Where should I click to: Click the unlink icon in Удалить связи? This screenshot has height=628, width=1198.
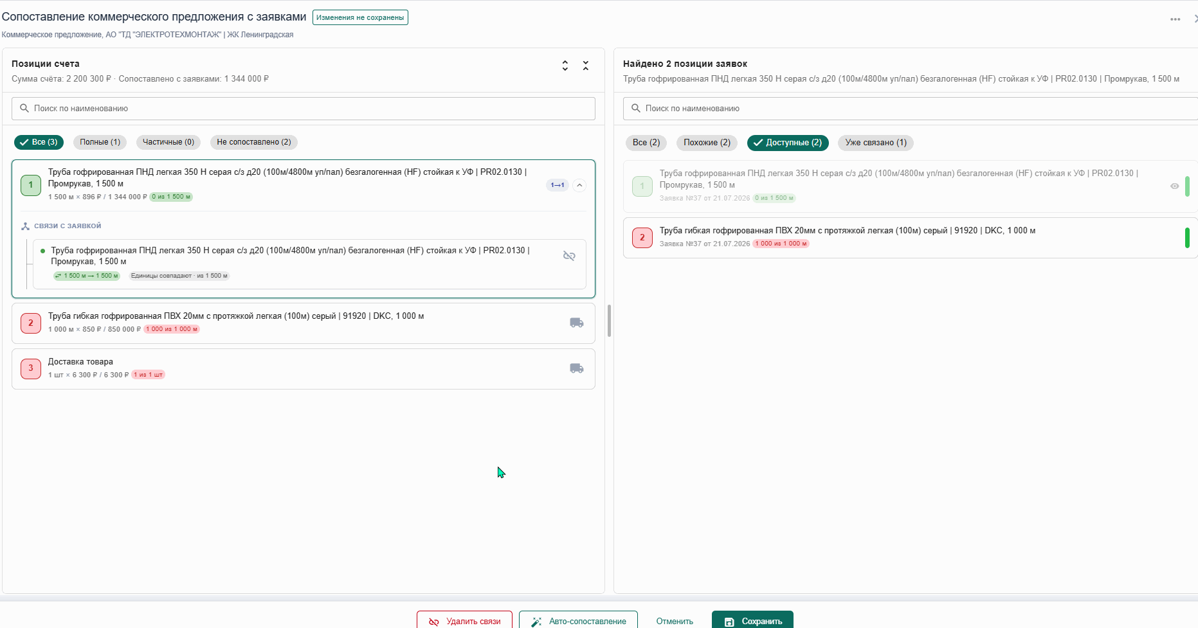[x=434, y=622]
